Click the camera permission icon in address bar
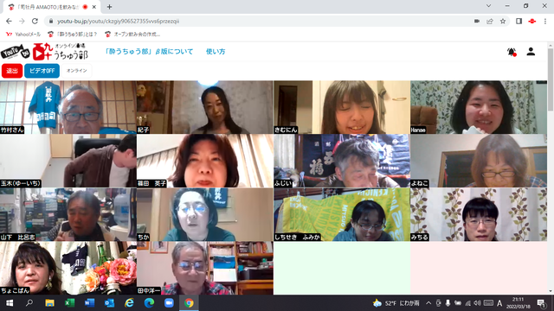Image resolution: width=554 pixels, height=311 pixels. click(x=477, y=21)
